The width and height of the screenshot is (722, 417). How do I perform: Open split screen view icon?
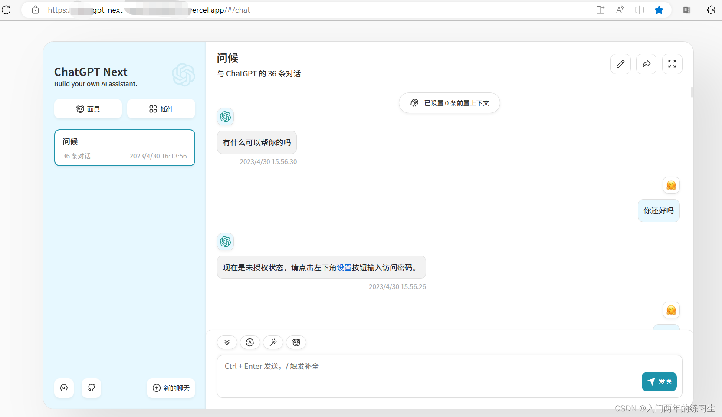(x=640, y=10)
